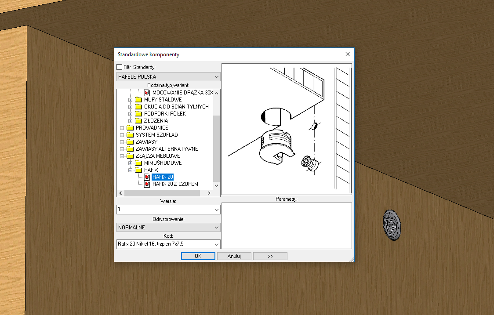Click the Anuluj button

(x=234, y=256)
